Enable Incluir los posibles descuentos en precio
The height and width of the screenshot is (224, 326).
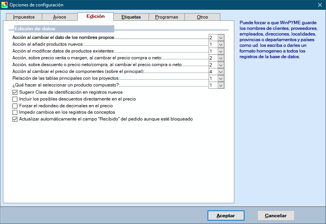point(15,99)
